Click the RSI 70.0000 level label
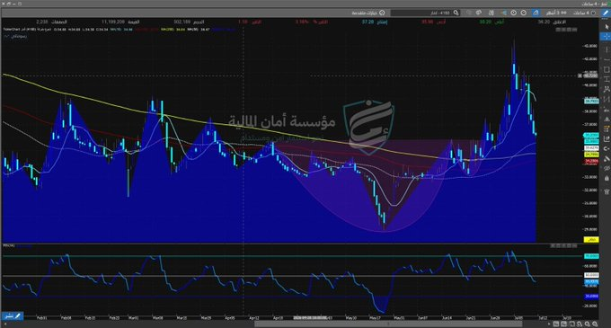The height and width of the screenshot is (328, 611). (x=591, y=256)
